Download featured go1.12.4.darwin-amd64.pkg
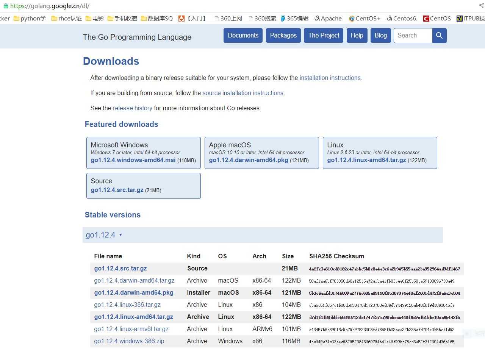The height and width of the screenshot is (350, 485). pyautogui.click(x=249, y=160)
